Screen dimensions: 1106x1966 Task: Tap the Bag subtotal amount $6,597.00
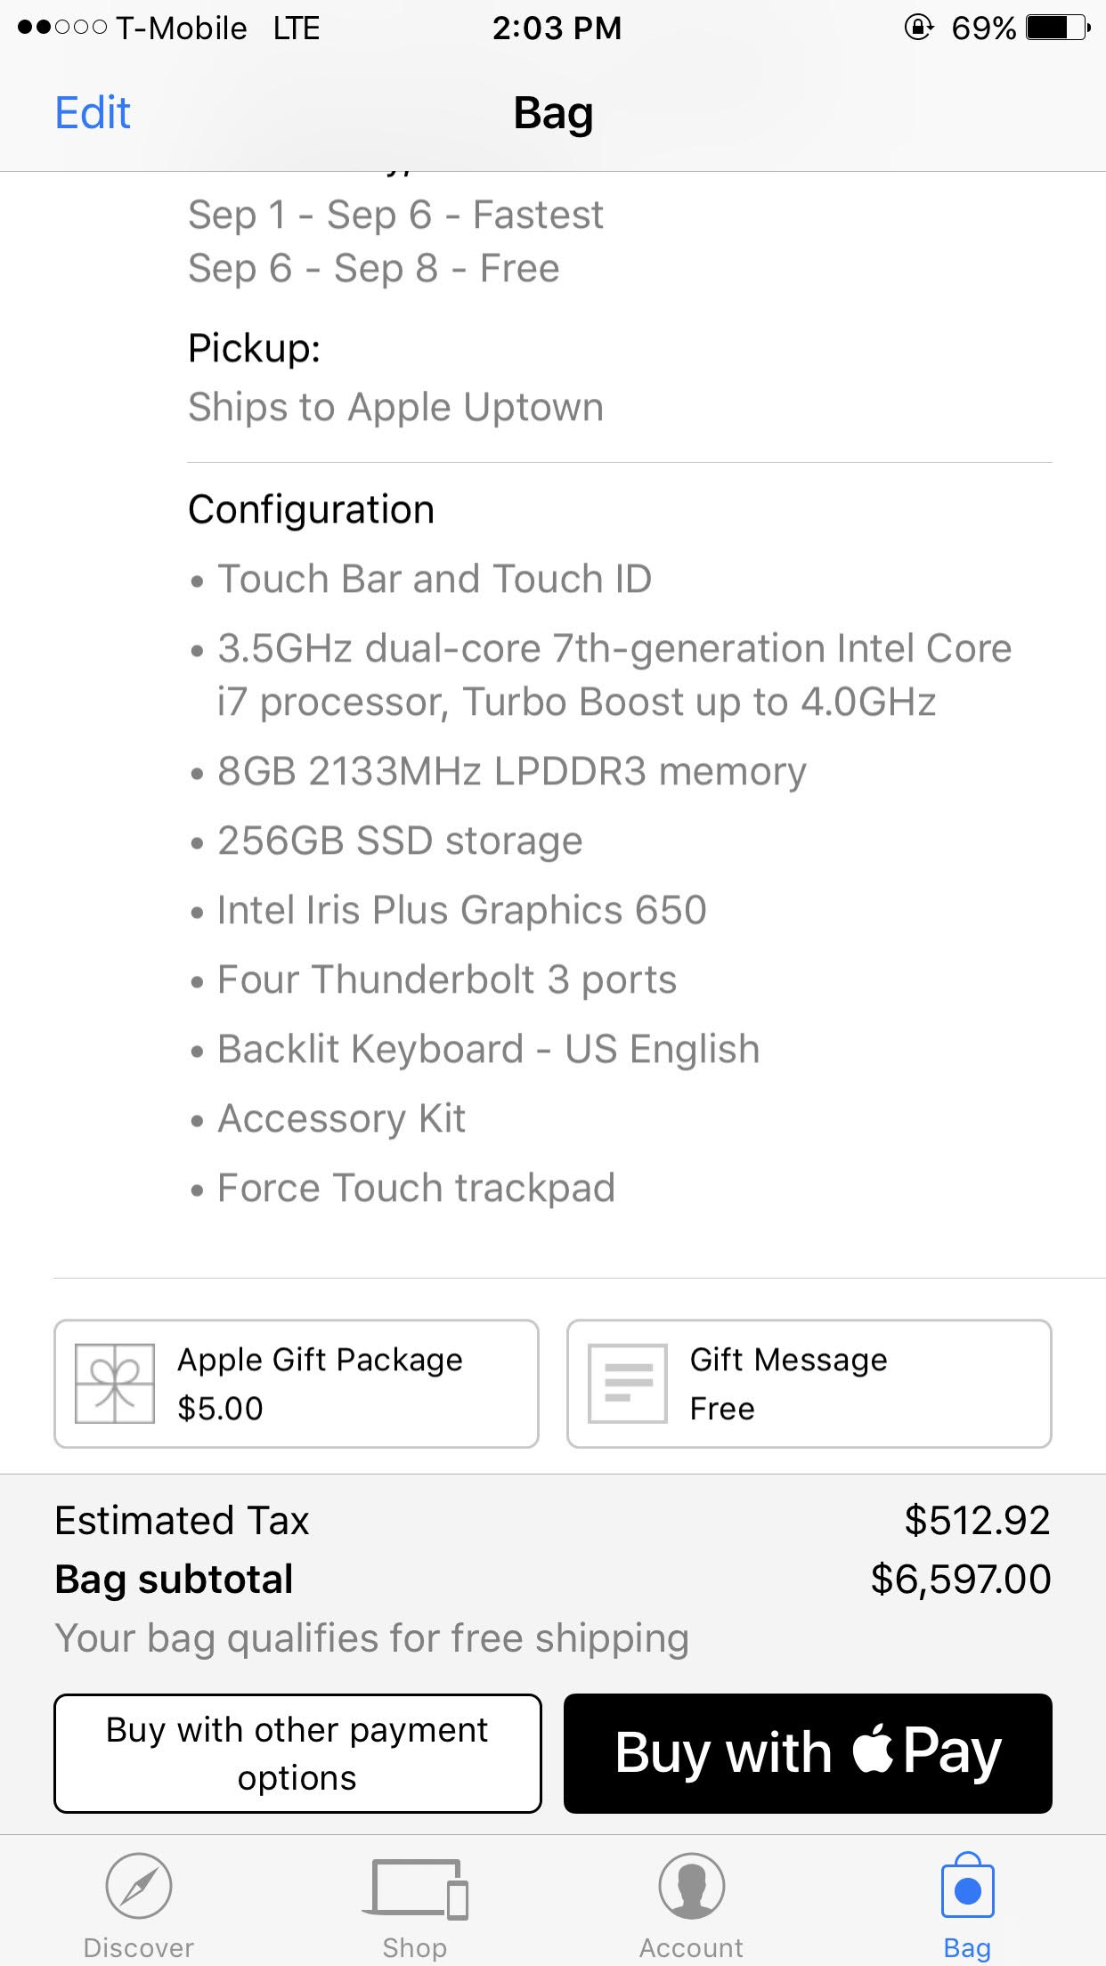[x=961, y=1579]
